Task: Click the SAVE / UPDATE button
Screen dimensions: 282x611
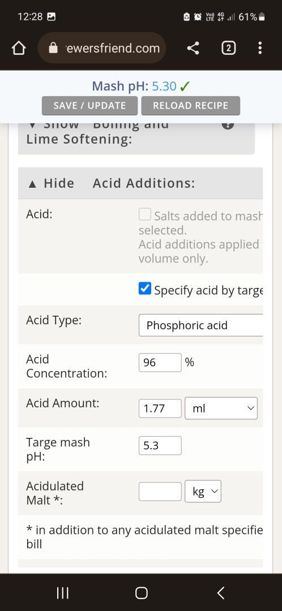Action: 89,106
